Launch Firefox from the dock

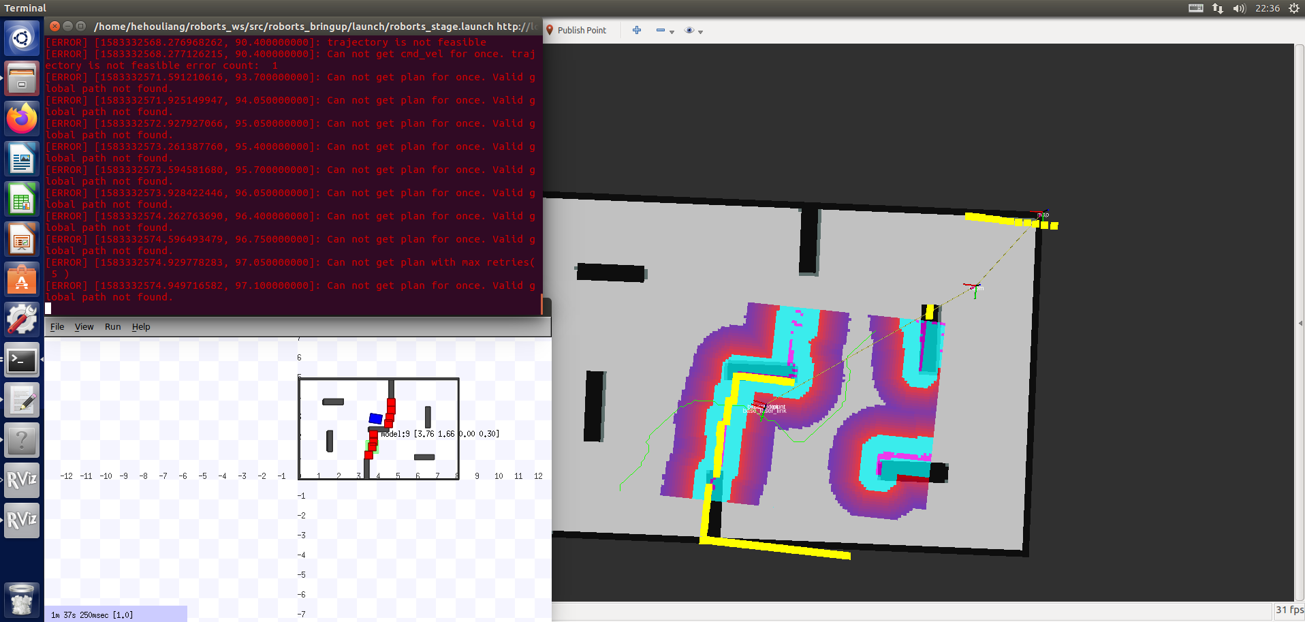[x=22, y=119]
